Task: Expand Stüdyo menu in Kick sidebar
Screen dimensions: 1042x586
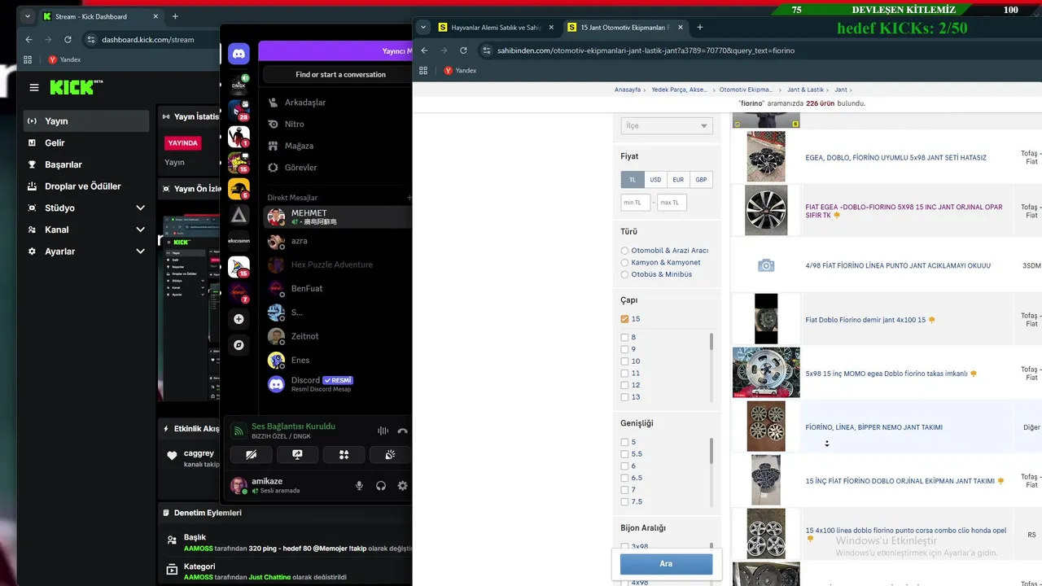Action: tap(140, 208)
